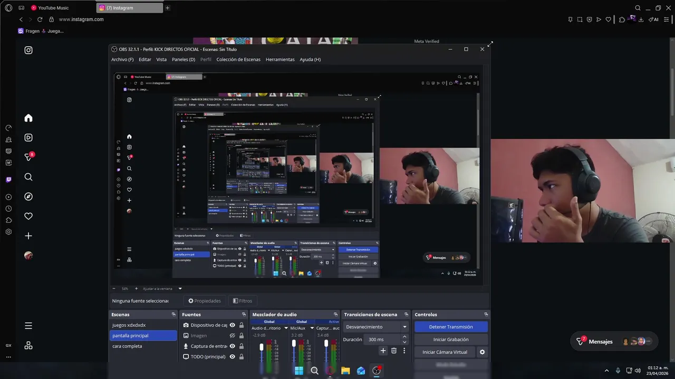The image size is (675, 379).
Task: Toggle lock on Dispositivo de captura source
Action: pyautogui.click(x=242, y=325)
